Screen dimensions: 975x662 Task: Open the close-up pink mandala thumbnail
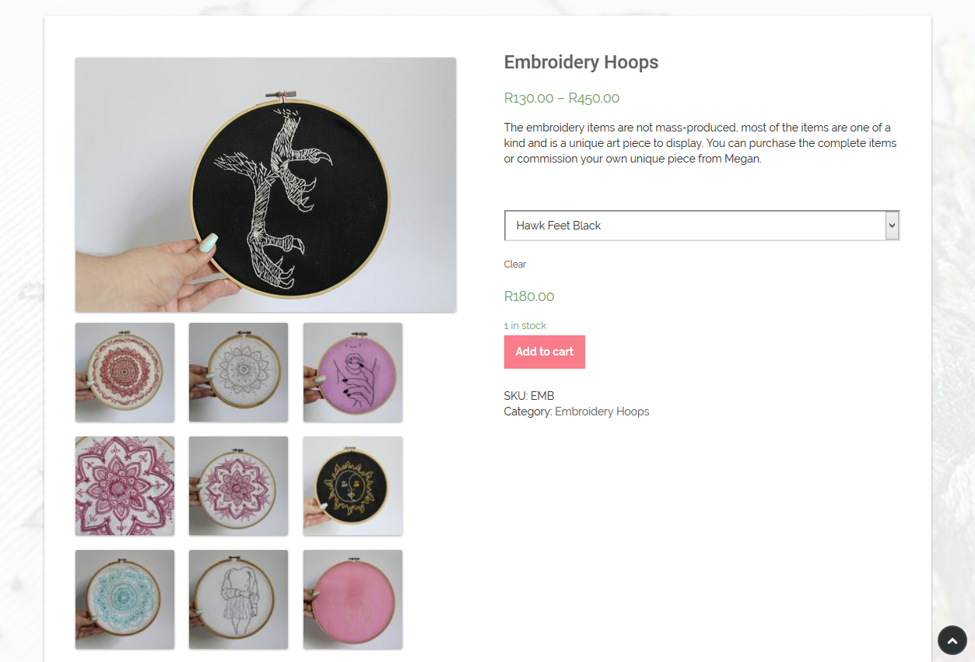click(125, 486)
